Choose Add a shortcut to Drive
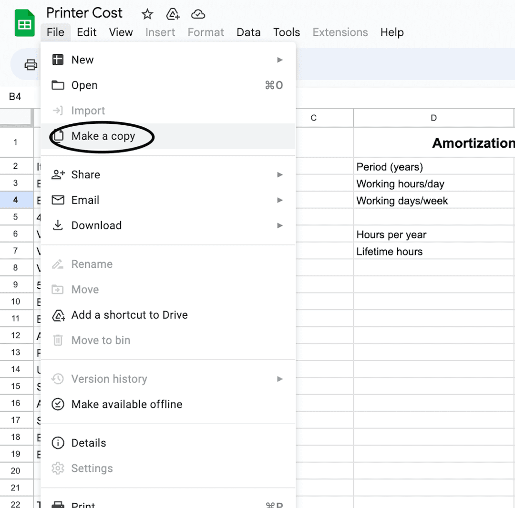 (x=168, y=315)
